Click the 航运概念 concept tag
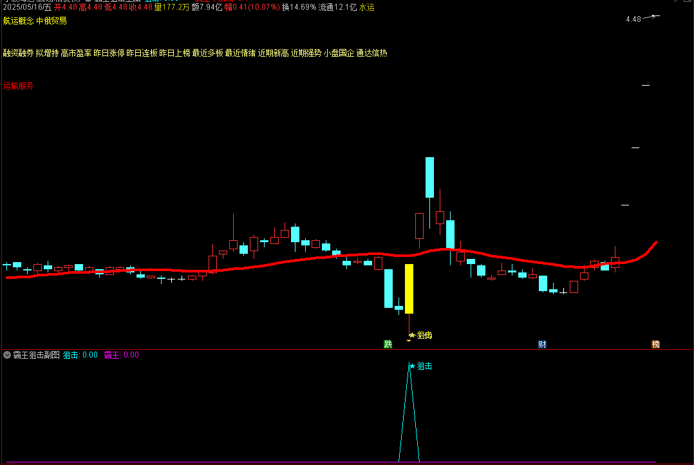 tap(18, 21)
